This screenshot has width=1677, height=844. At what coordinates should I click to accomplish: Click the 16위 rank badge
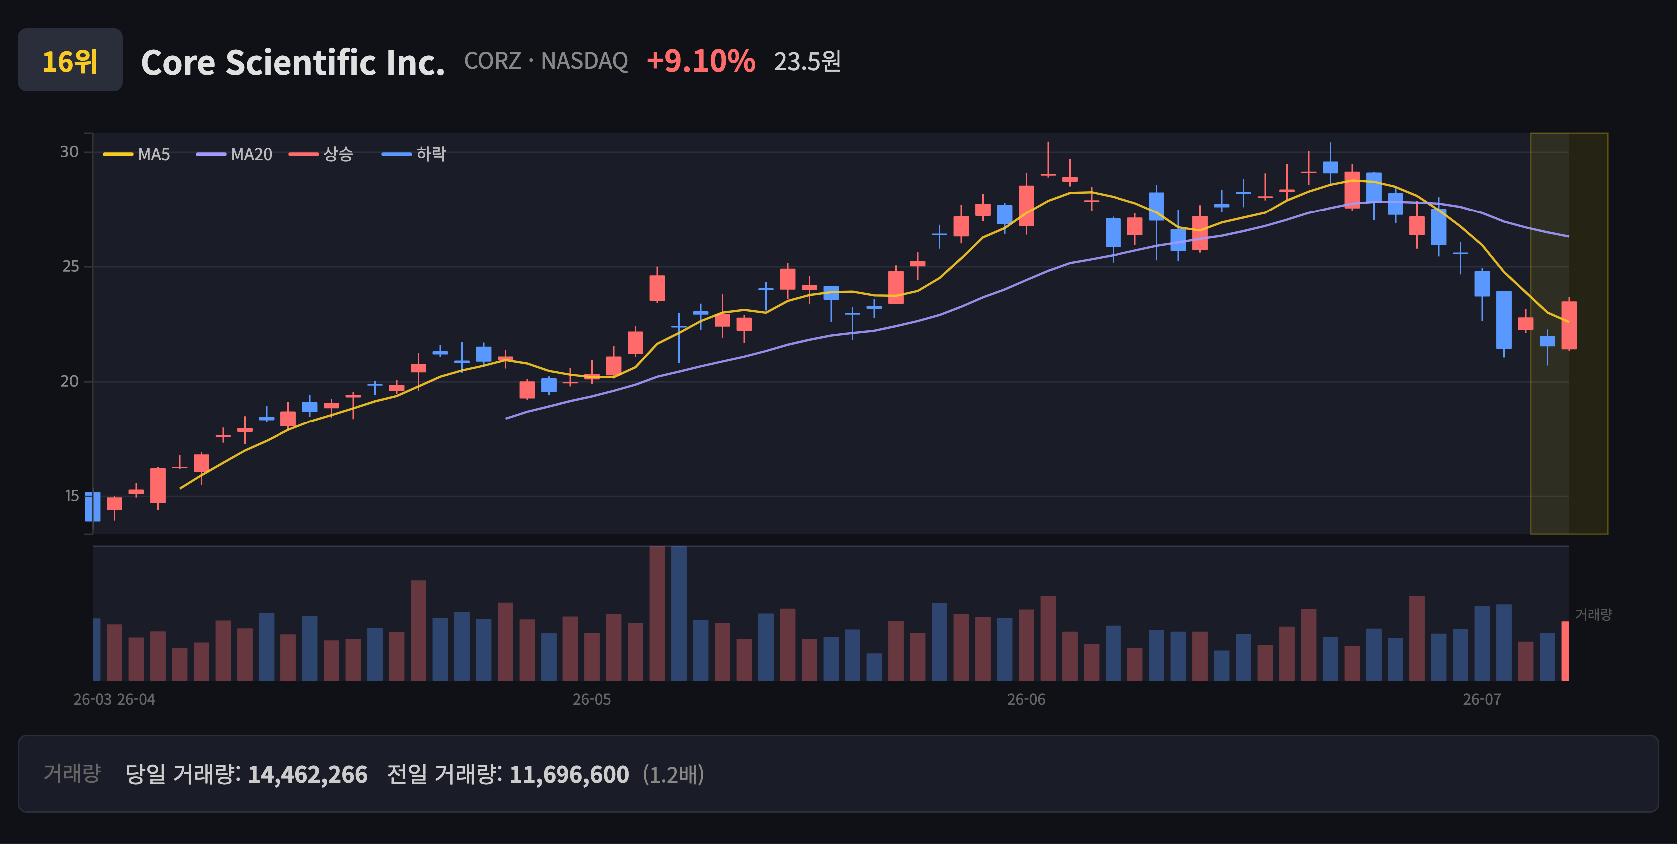[x=70, y=60]
